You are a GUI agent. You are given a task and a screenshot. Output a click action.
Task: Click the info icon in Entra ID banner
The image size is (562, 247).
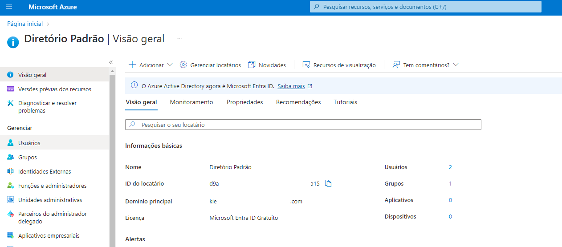coord(134,86)
